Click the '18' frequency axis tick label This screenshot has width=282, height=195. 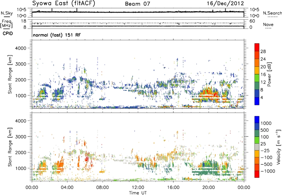coord(23,21)
